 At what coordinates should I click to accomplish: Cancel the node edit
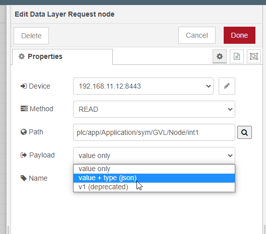(x=197, y=35)
